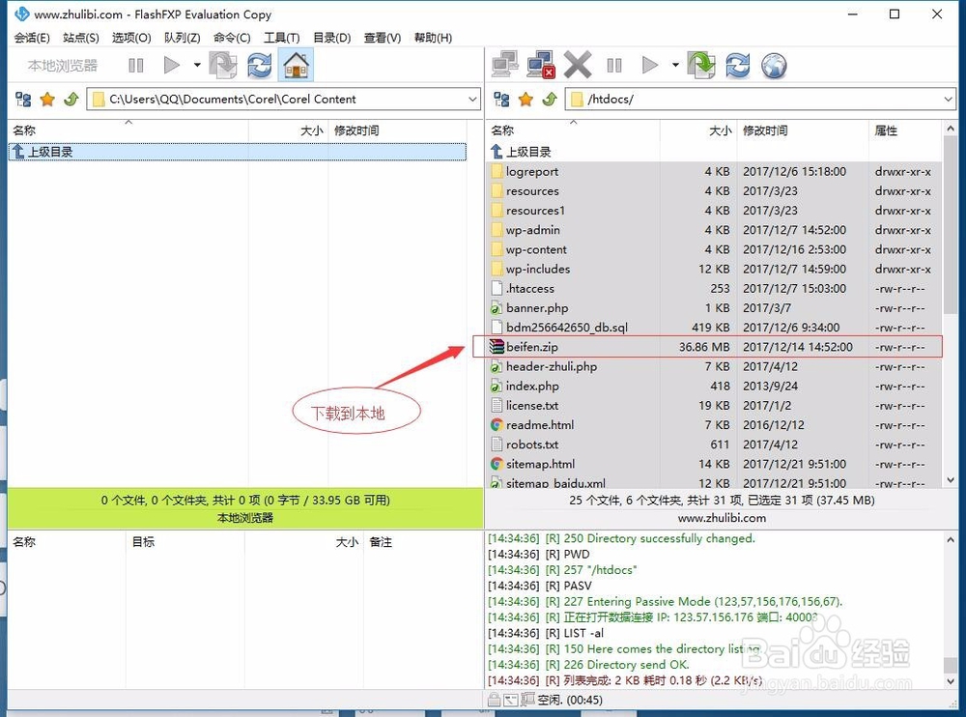Select index.php file
This screenshot has width=966, height=717.
coord(714,386)
